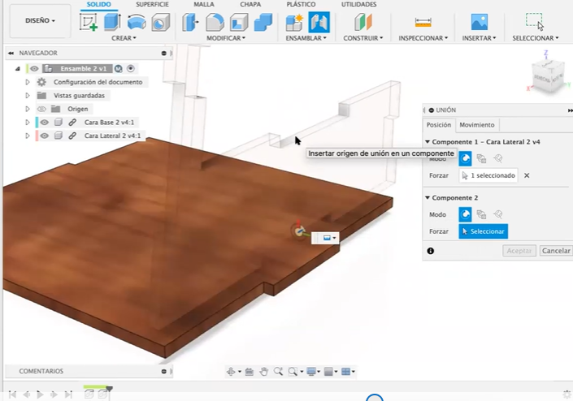Image resolution: width=573 pixels, height=401 pixels.
Task: Select the Offset Plane construct icon
Action: pyautogui.click(x=362, y=22)
